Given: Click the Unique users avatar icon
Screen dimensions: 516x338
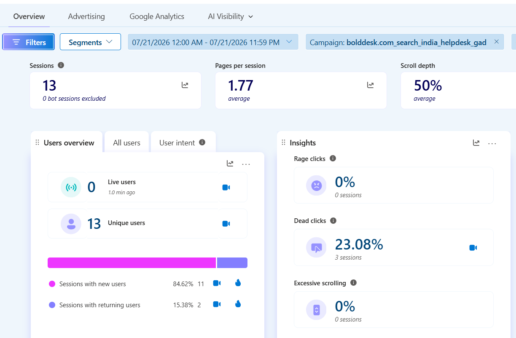Looking at the screenshot, I should click(x=71, y=223).
